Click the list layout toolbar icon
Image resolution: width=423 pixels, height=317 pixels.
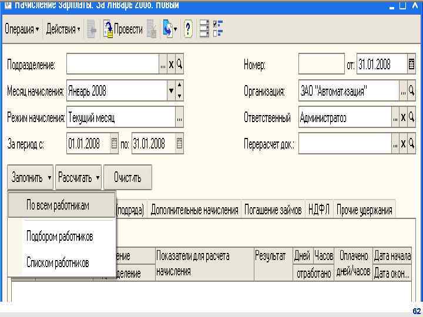[x=204, y=29]
